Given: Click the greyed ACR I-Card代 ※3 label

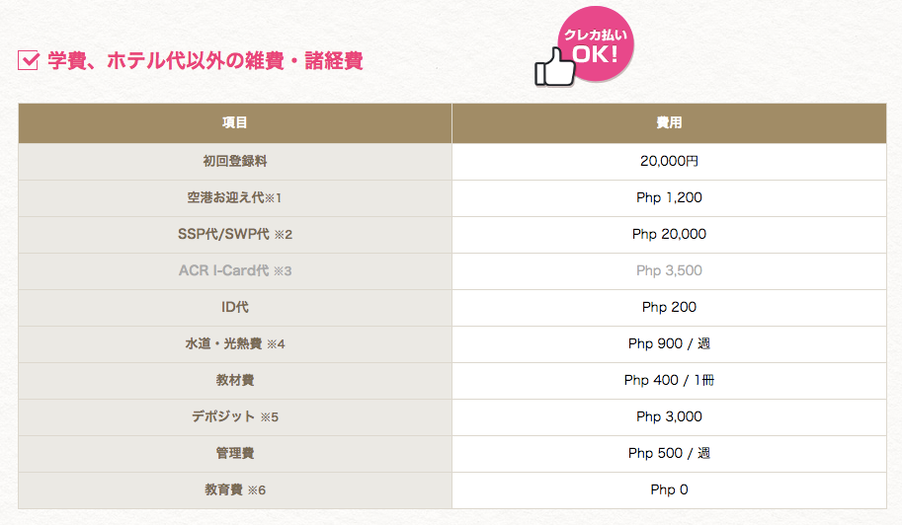Looking at the screenshot, I should pyautogui.click(x=235, y=270).
